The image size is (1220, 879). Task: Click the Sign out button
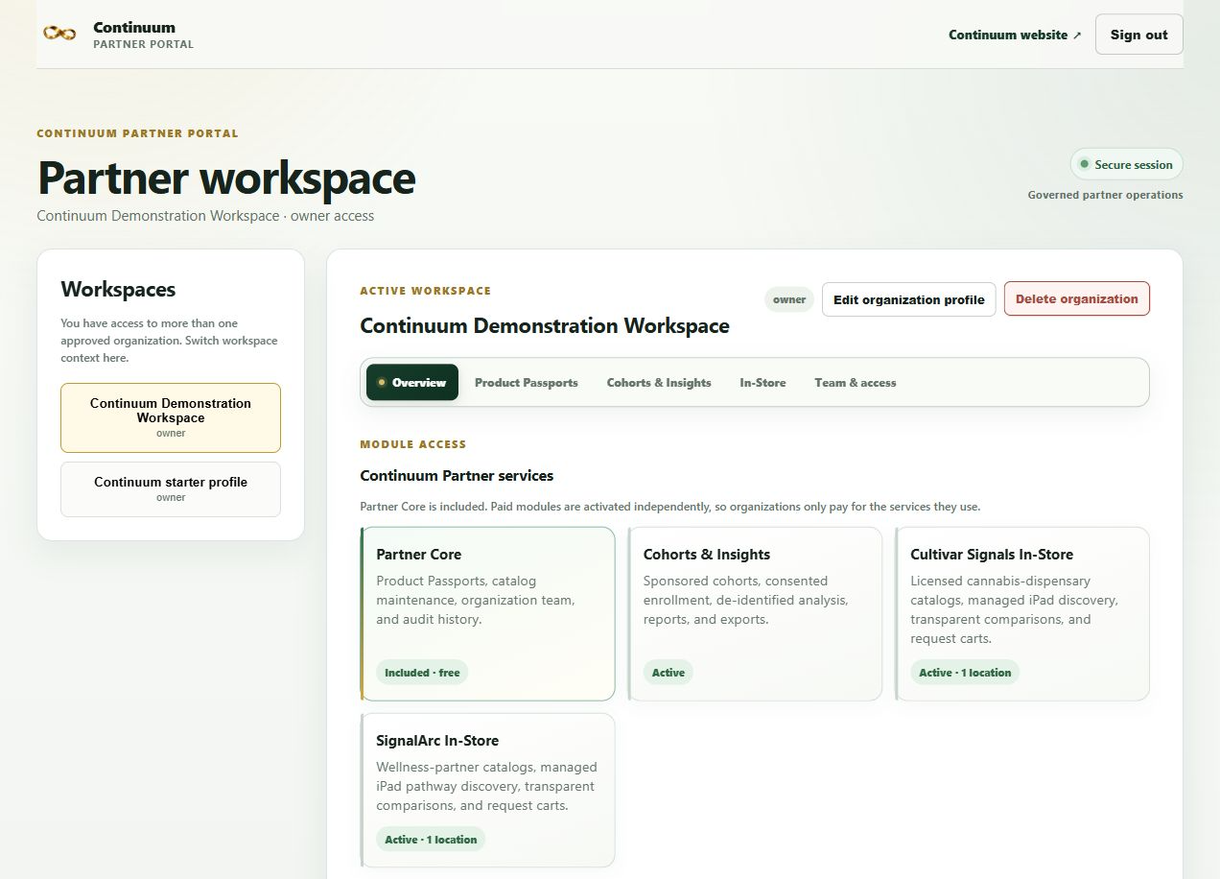pos(1138,35)
